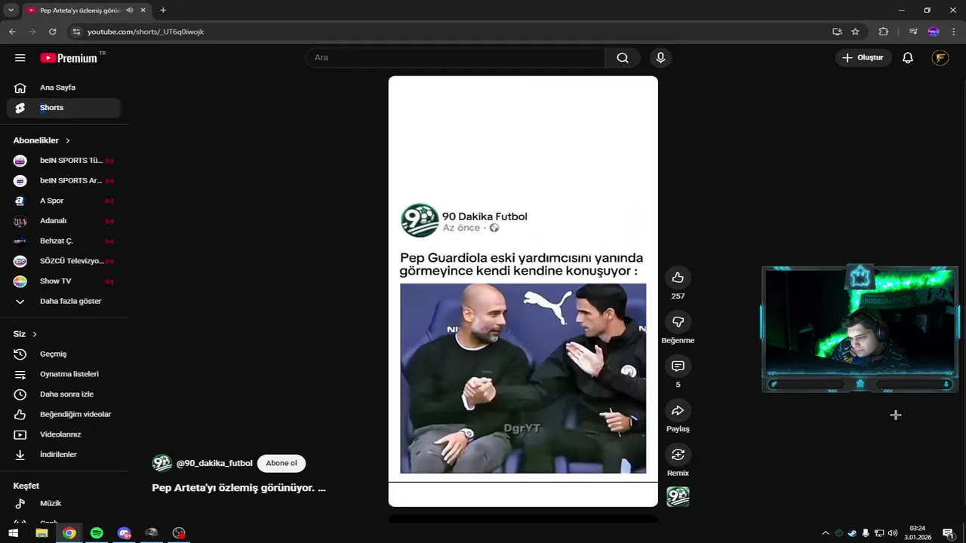Open Chrome media controls icon
This screenshot has height=543, width=966.
[913, 32]
